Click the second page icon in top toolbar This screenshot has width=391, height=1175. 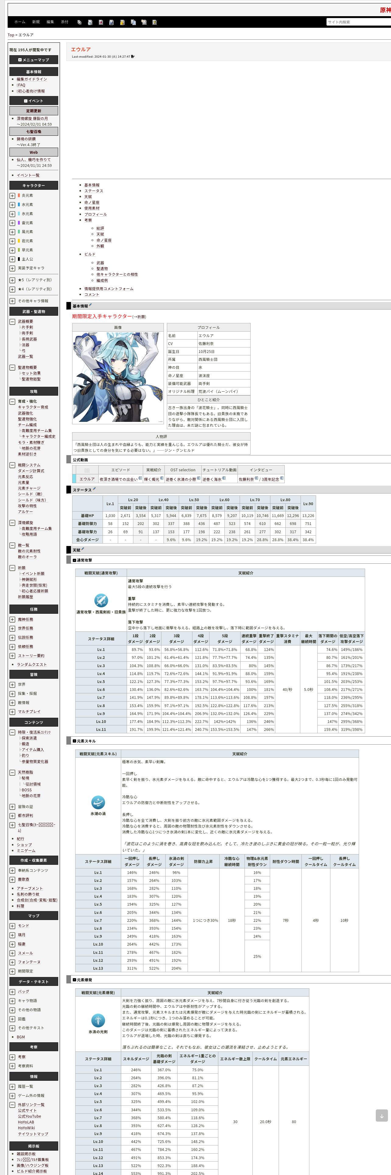click(90, 22)
